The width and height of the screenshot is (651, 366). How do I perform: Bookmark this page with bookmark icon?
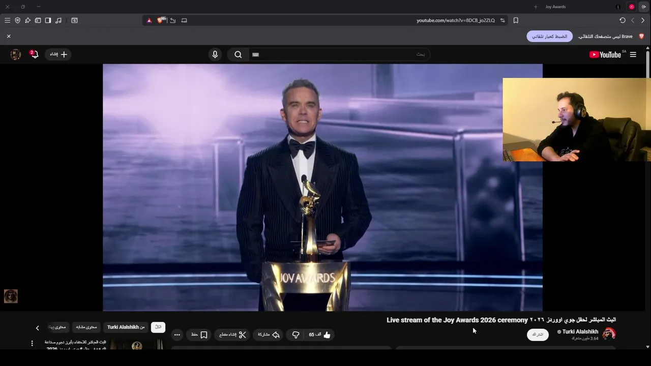[516, 20]
